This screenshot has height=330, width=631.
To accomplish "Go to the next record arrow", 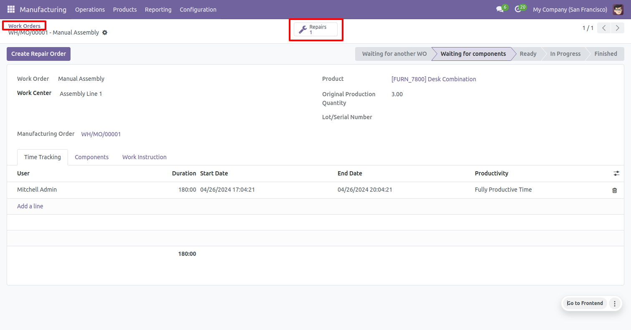I will click(x=617, y=28).
